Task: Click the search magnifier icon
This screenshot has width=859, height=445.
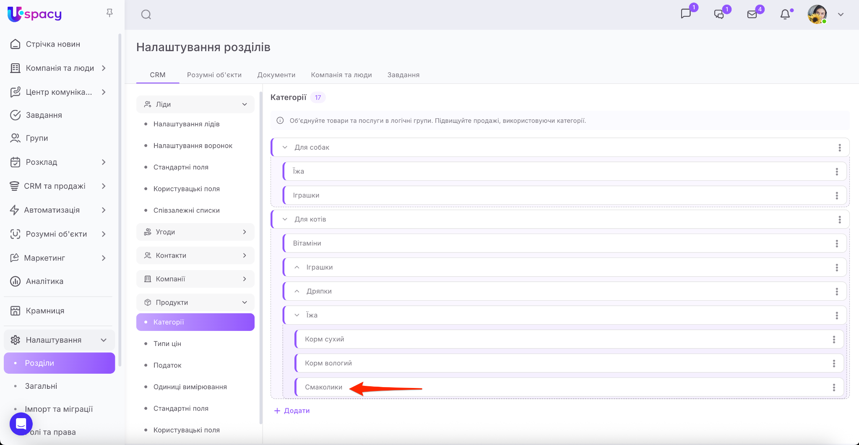Action: pyautogui.click(x=146, y=15)
